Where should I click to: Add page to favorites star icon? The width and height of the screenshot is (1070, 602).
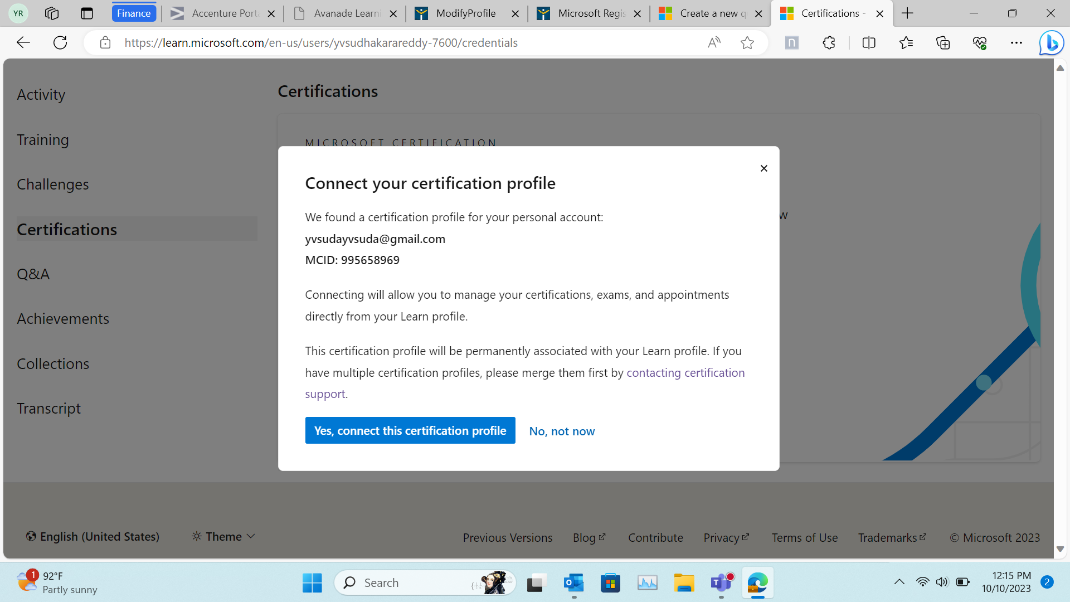[x=747, y=43]
